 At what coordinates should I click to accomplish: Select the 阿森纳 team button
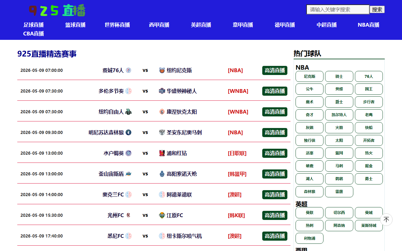[339, 226]
